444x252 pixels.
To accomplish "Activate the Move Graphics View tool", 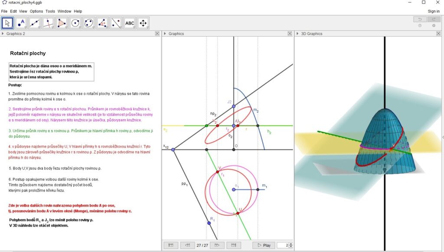I will (x=143, y=23).
